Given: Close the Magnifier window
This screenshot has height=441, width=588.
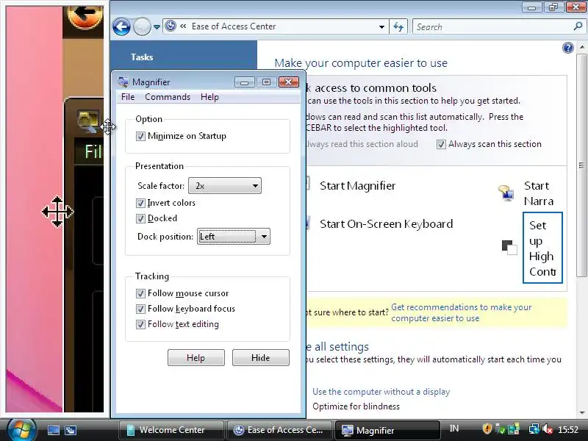Looking at the screenshot, I should coord(289,82).
